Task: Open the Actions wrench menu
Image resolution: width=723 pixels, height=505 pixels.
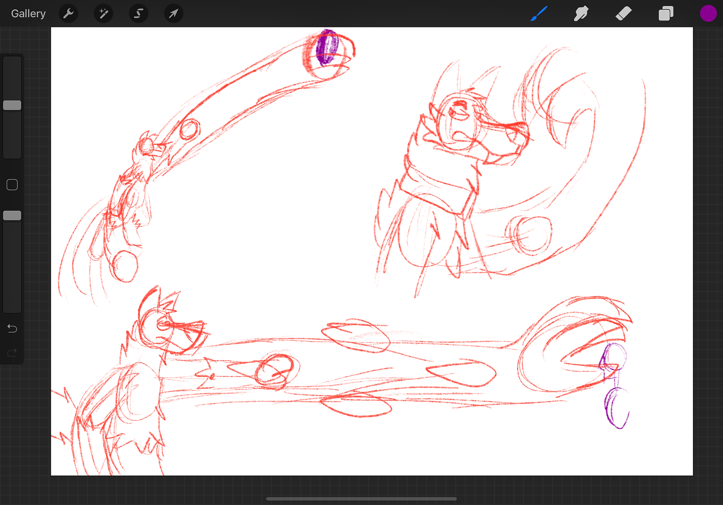Action: [68, 14]
